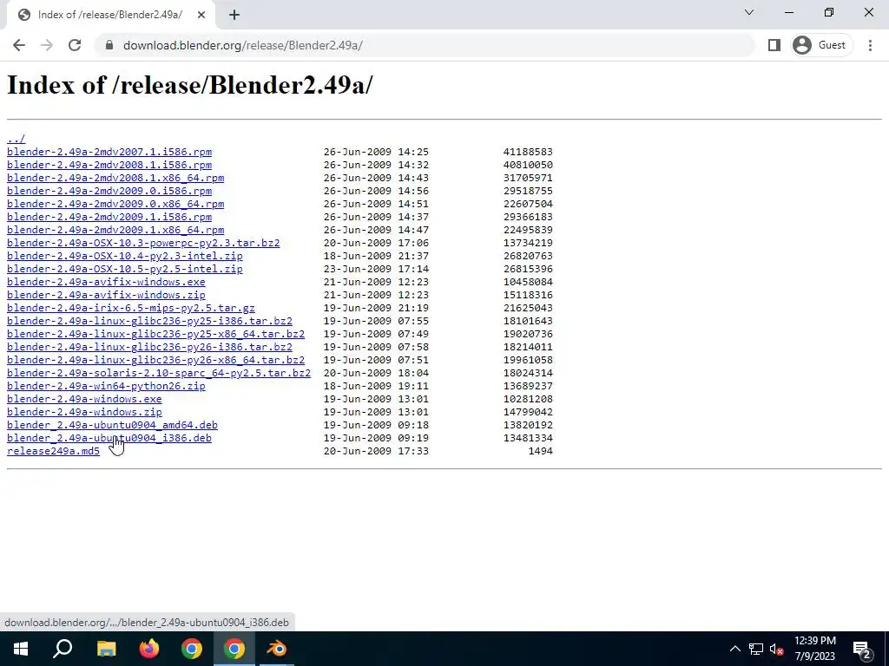Open a new tab with plus icon
Viewport: 889px width, 666px height.
(x=234, y=15)
